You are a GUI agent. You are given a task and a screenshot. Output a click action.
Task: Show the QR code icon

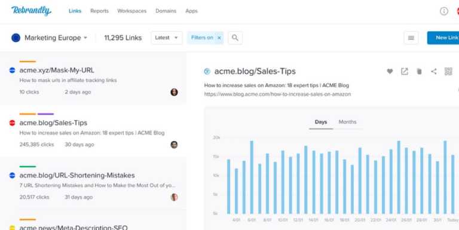coord(448,71)
